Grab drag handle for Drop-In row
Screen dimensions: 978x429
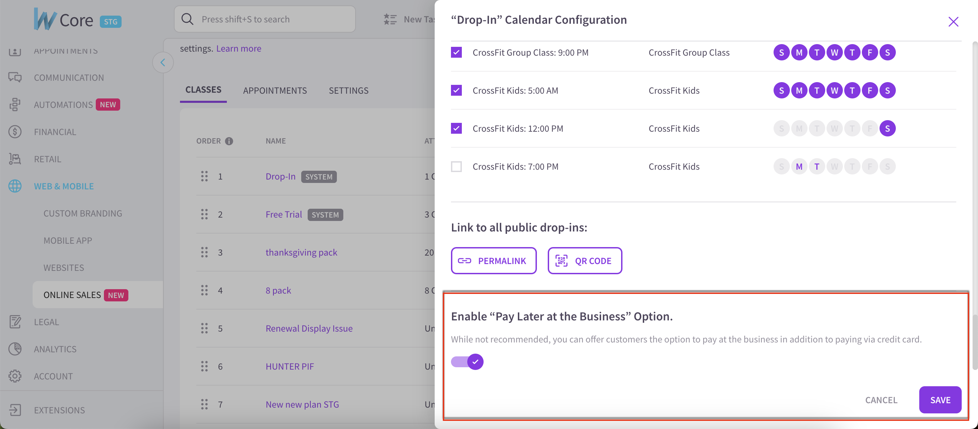point(204,176)
